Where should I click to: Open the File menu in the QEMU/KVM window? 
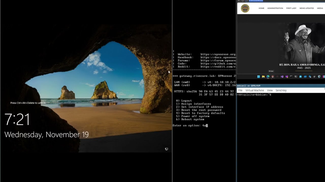coord(240,90)
